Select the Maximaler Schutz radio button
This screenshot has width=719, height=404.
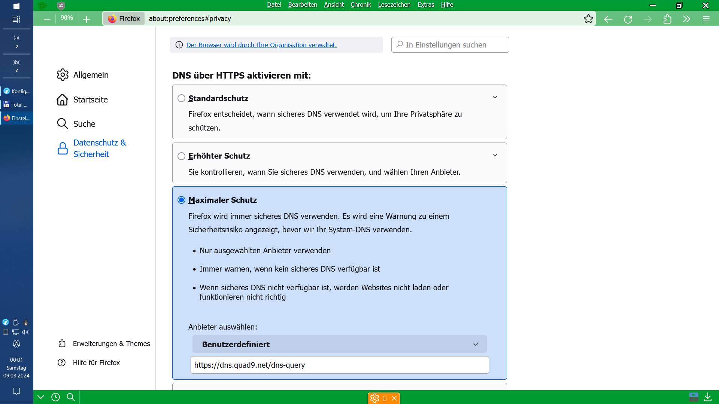[x=182, y=200]
